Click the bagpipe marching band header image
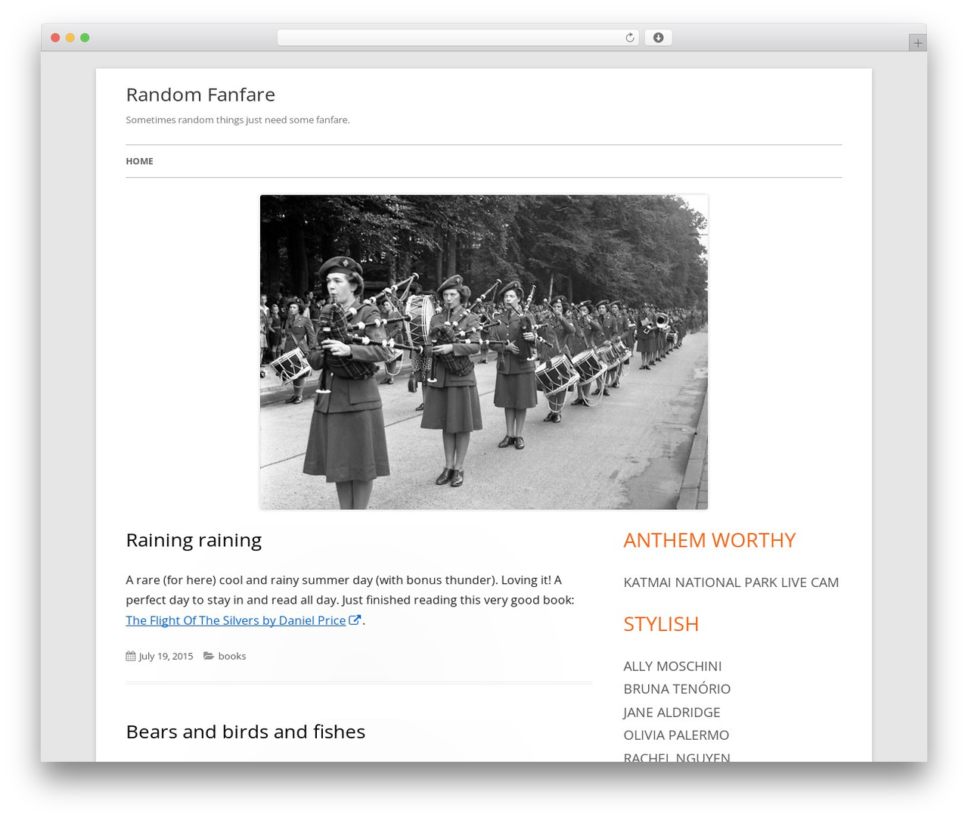 point(484,352)
